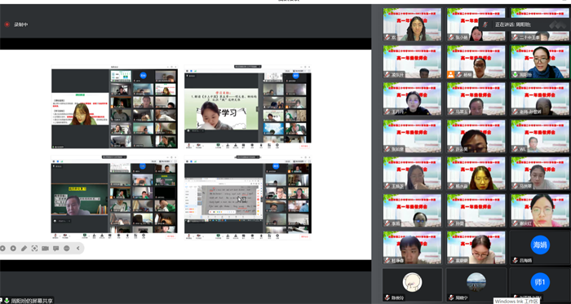Go to previous slide in floating toolbar
The width and height of the screenshot is (571, 304).
tap(2, 249)
